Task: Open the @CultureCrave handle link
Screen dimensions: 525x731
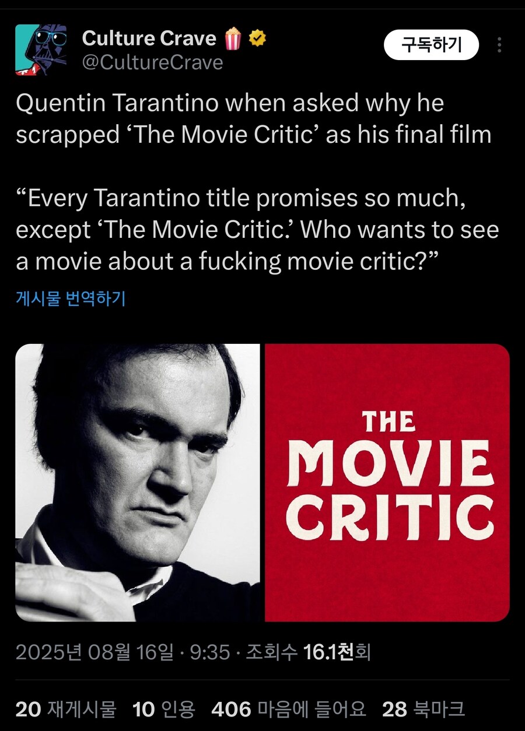Action: tap(152, 62)
